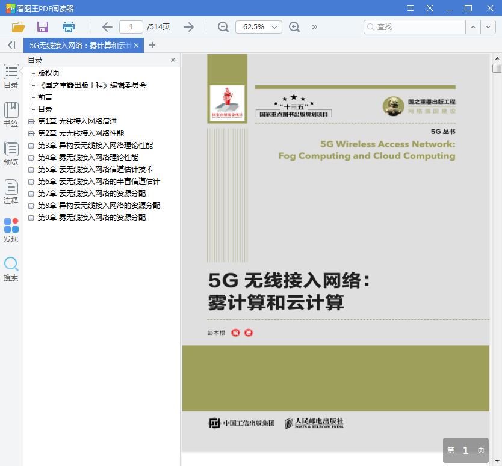Open 第9章 雾无线接入网络的资源分配 entry
This screenshot has height=466, width=502.
point(91,218)
